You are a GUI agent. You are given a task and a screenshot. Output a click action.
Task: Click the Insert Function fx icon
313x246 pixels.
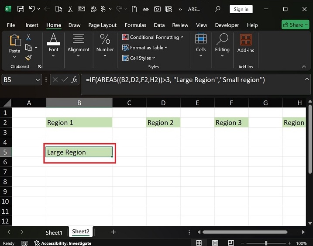pyautogui.click(x=74, y=80)
